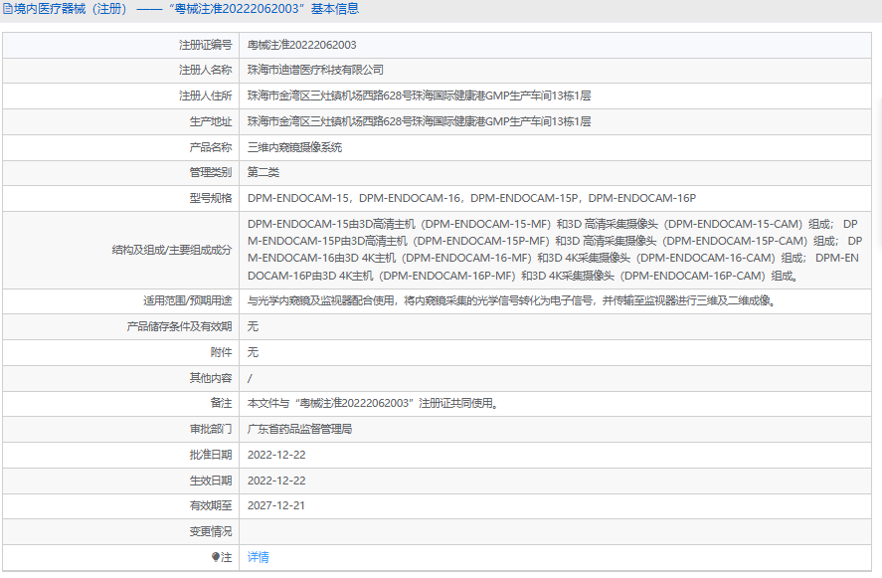Click the 备注 label

coord(221,403)
